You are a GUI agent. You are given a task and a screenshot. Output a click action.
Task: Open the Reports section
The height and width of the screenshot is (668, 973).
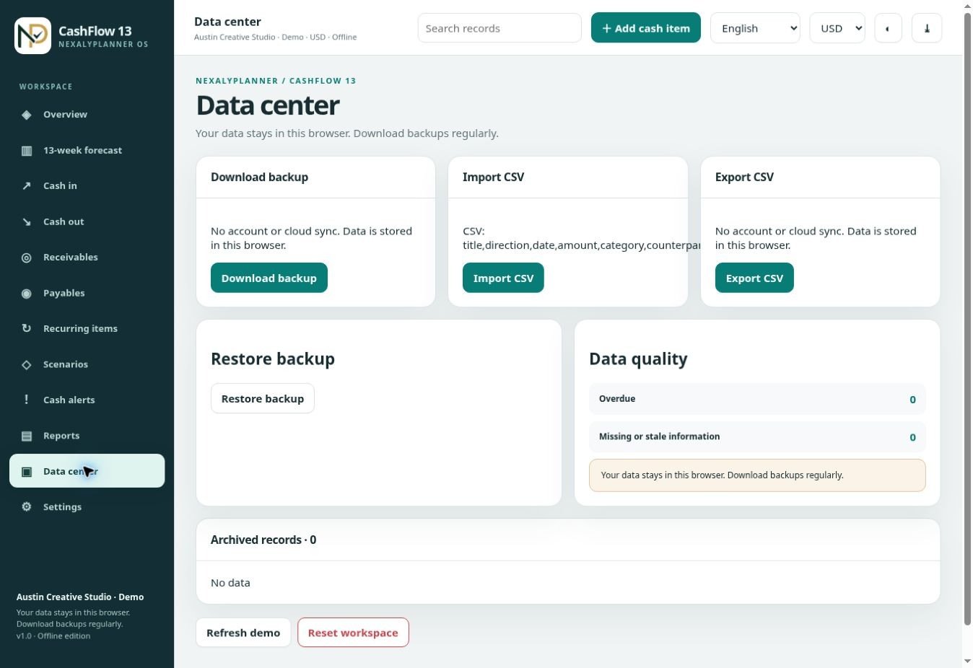(x=87, y=436)
